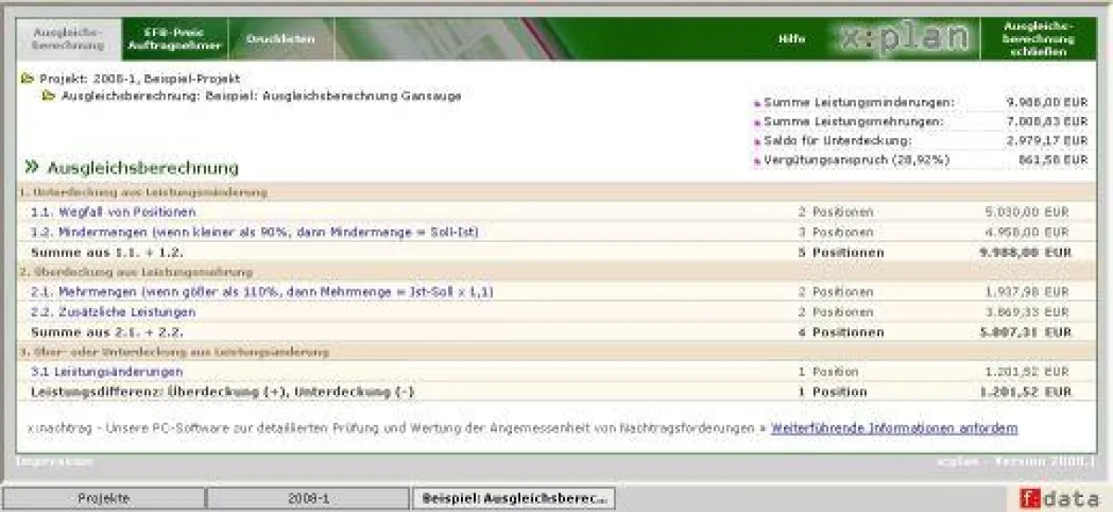Select the 2008-1 tab in bottom bar
Image resolution: width=1113 pixels, height=512 pixels.
[x=307, y=499]
